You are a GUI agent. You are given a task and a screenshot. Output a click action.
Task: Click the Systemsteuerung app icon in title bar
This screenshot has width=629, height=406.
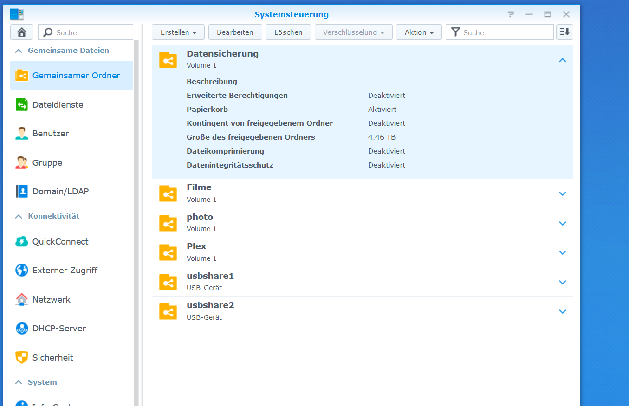17,14
